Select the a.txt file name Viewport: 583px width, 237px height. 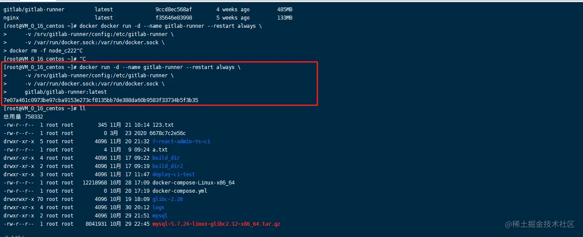[160, 150]
